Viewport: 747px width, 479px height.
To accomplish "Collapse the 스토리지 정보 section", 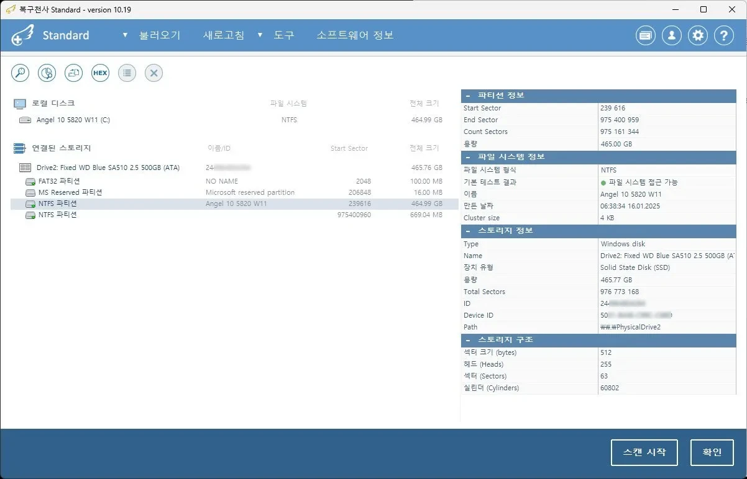I will 467,231.
